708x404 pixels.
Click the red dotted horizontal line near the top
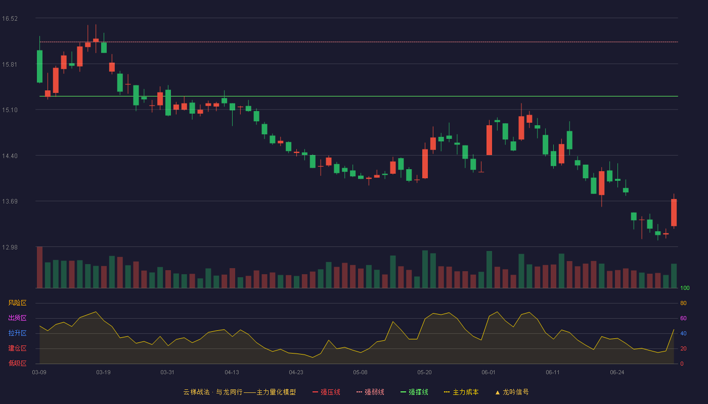click(359, 42)
